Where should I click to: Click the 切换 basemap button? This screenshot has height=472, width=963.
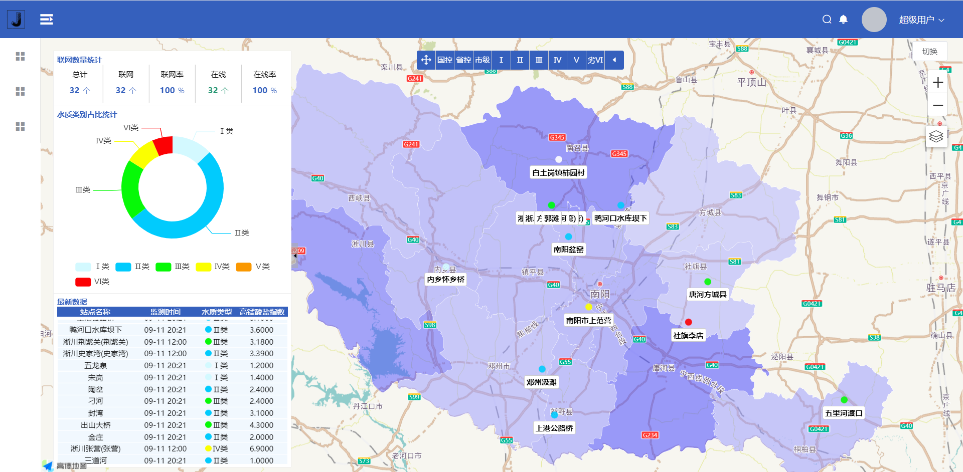click(x=929, y=51)
